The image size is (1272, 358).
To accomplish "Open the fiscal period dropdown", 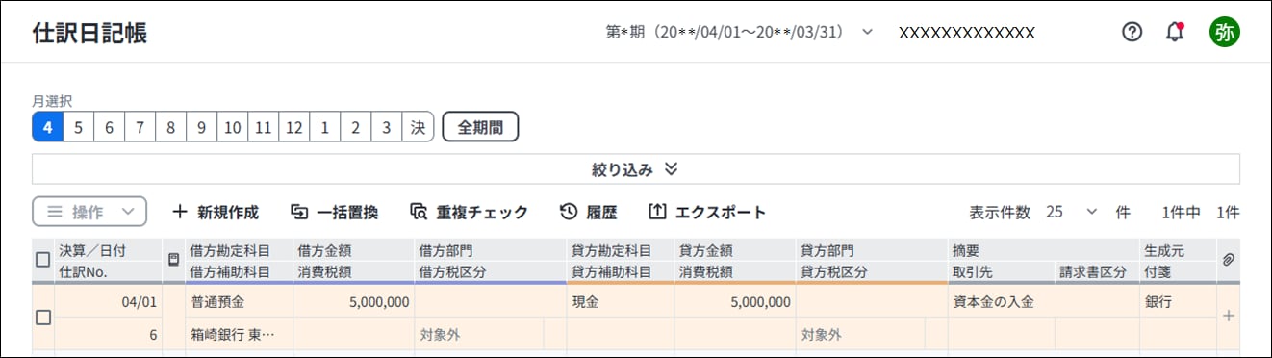I will pyautogui.click(x=739, y=32).
